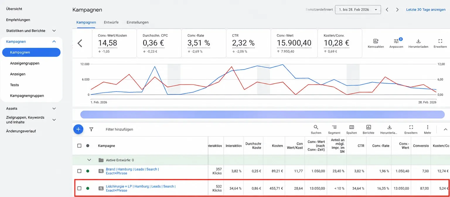
Task: Tick checkbox for Lidchirurgie + LP campaign
Action: click(79, 188)
